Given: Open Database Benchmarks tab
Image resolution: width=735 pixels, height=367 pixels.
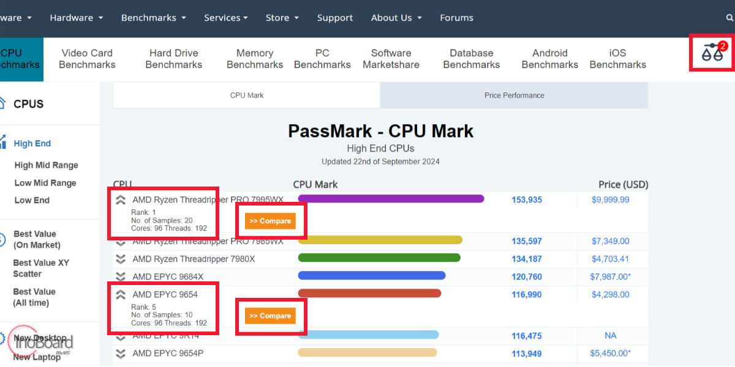Looking at the screenshot, I should click(x=472, y=59).
